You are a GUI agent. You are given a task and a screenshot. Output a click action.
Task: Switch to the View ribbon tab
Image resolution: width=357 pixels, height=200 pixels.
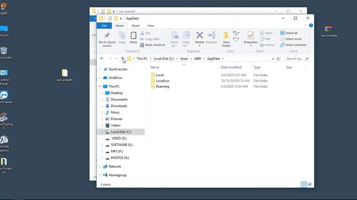(x=151, y=26)
